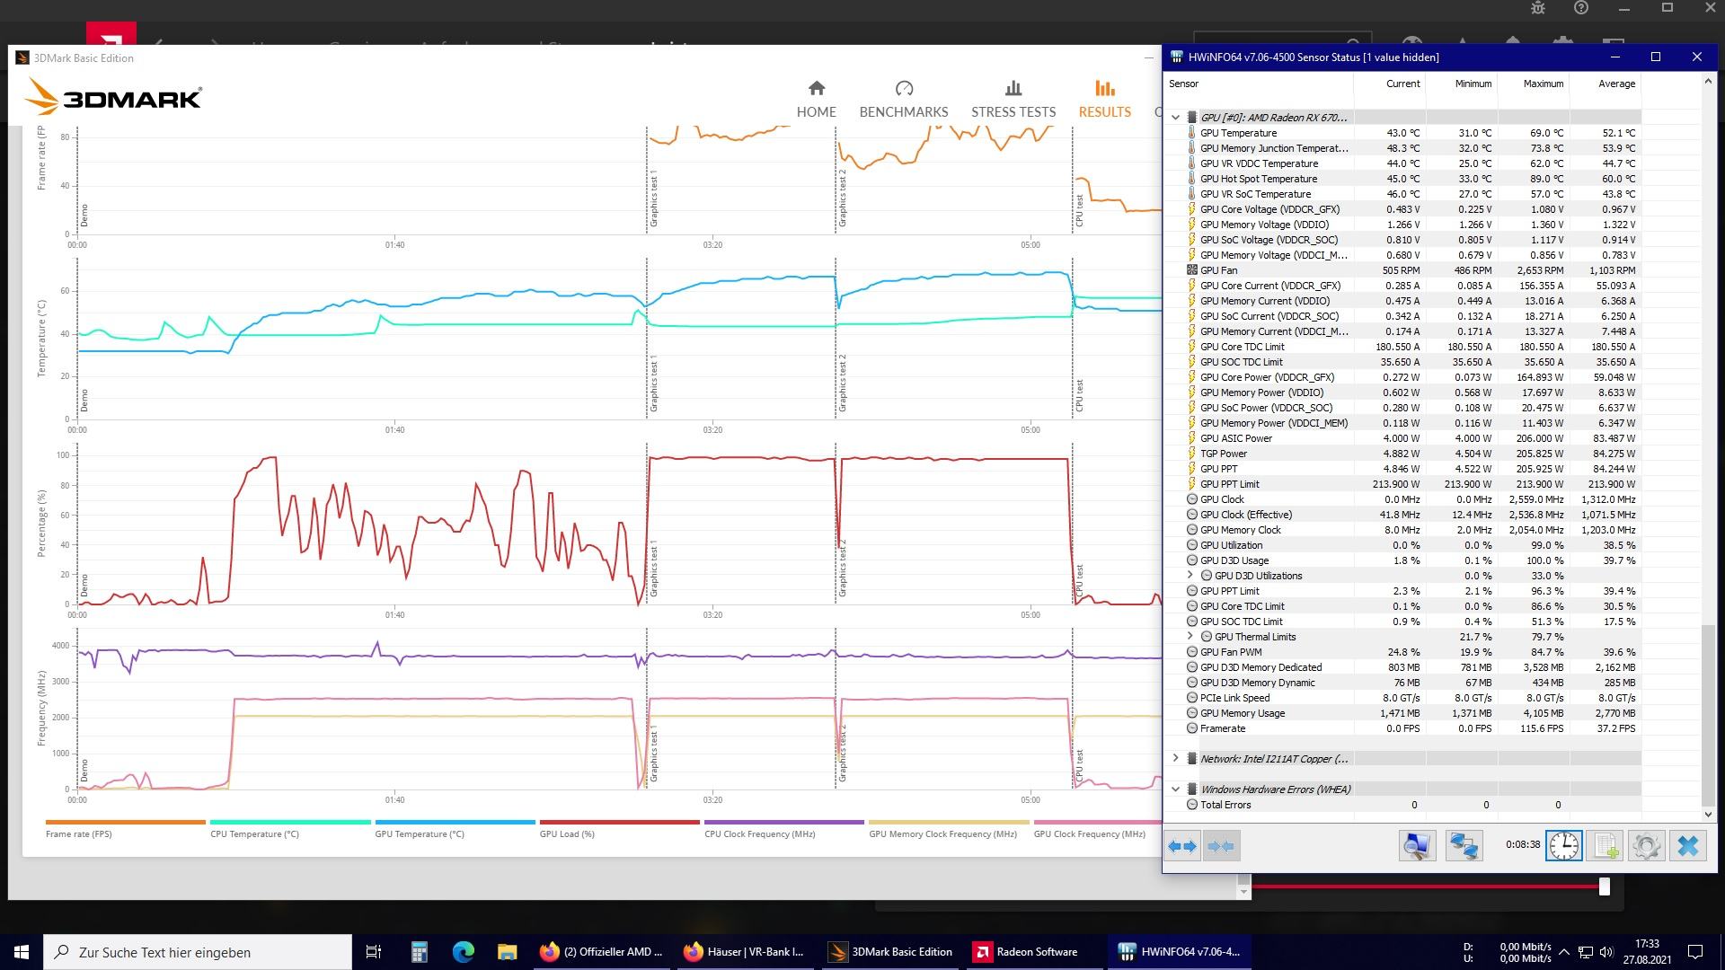Image resolution: width=1725 pixels, height=970 pixels.
Task: Click 3DMark scrollbar down arrow
Action: pos(1243,891)
